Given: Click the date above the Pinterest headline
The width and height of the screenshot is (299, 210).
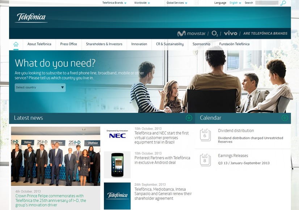Looking at the screenshot, I should coord(148,153).
